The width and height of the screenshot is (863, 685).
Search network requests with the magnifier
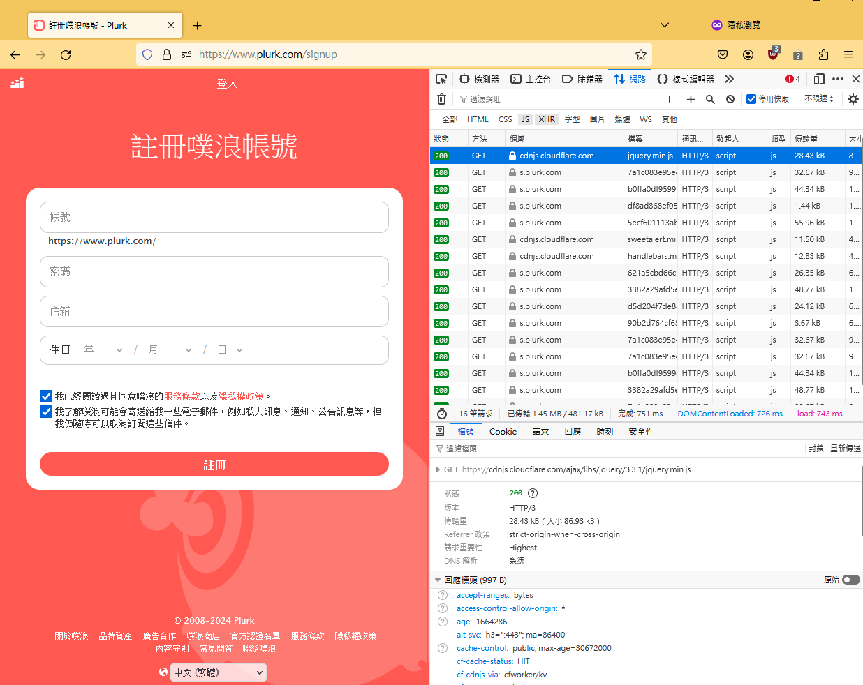tap(710, 99)
